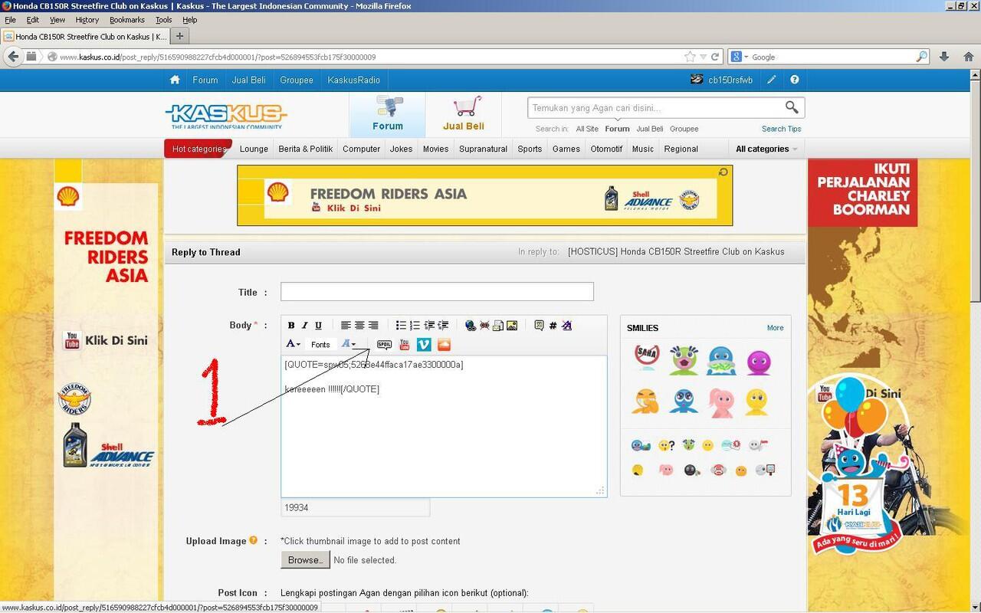The height and width of the screenshot is (613, 981).
Task: Open More smilies link
Action: tap(775, 328)
